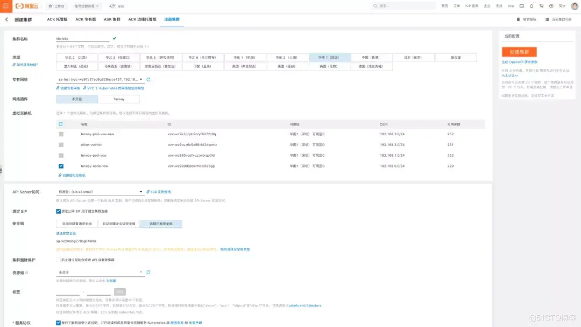Expand API Server SLB spec dropdown
The width and height of the screenshot is (581, 327).
(100, 192)
